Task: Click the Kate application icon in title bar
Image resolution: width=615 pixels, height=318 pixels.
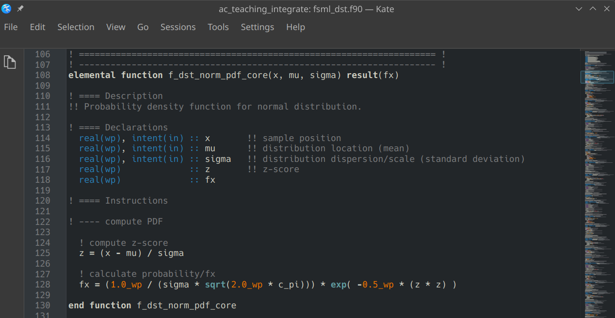Action: coord(7,9)
